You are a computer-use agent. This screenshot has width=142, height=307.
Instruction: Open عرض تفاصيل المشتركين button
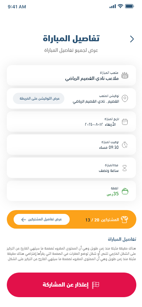pyautogui.click(x=42, y=219)
